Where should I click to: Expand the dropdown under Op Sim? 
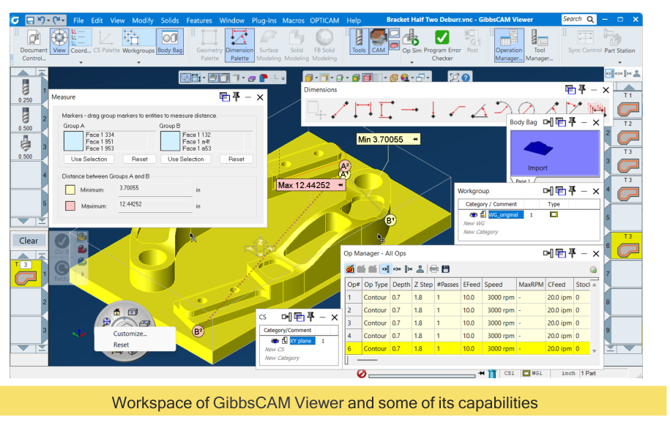click(x=412, y=62)
